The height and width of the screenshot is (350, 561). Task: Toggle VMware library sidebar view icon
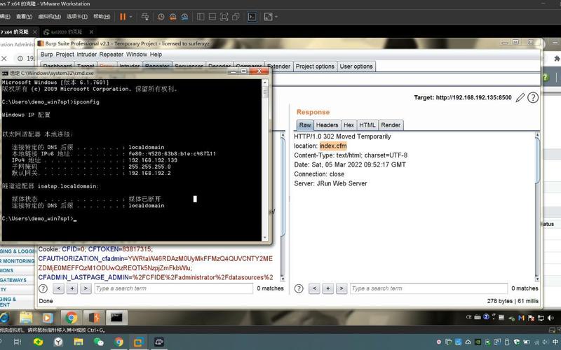(x=201, y=17)
